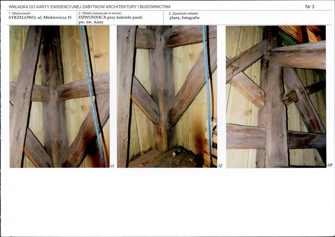Select the '3. Zawartość wkładki' label
This screenshot has height=237, width=335.
[184, 13]
